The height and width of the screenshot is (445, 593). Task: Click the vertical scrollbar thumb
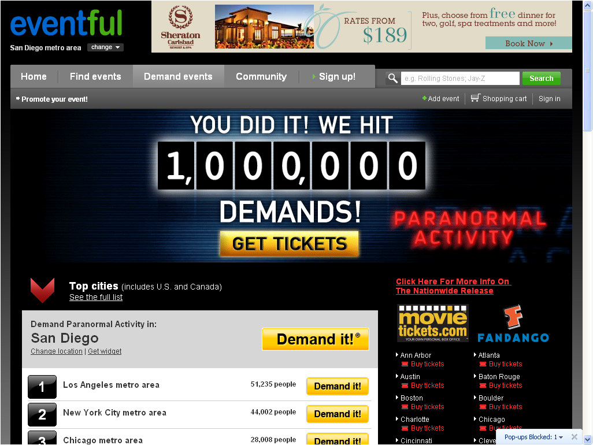point(587,70)
